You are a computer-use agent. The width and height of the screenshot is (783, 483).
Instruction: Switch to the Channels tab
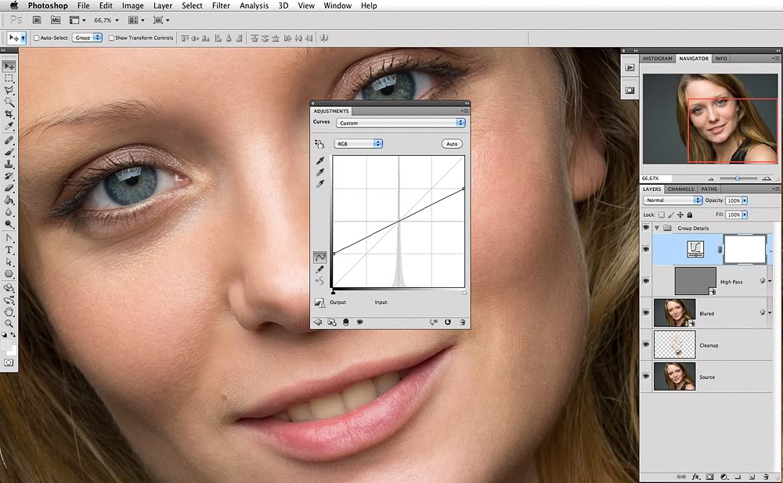click(680, 189)
